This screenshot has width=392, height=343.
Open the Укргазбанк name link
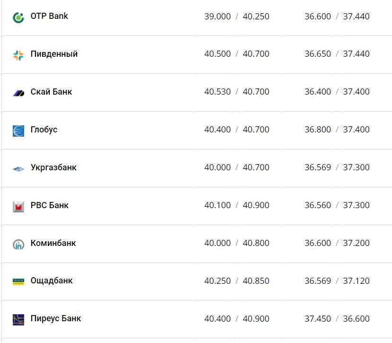[53, 167]
